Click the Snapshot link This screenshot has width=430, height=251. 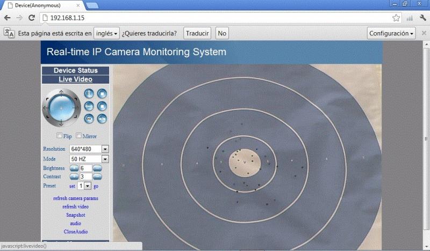pyautogui.click(x=75, y=215)
